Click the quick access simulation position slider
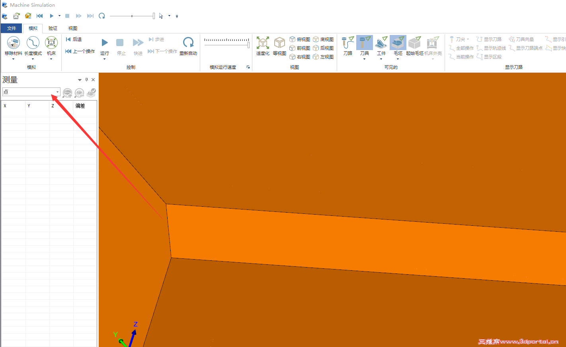Viewport: 566px width, 347px height. pos(132,16)
